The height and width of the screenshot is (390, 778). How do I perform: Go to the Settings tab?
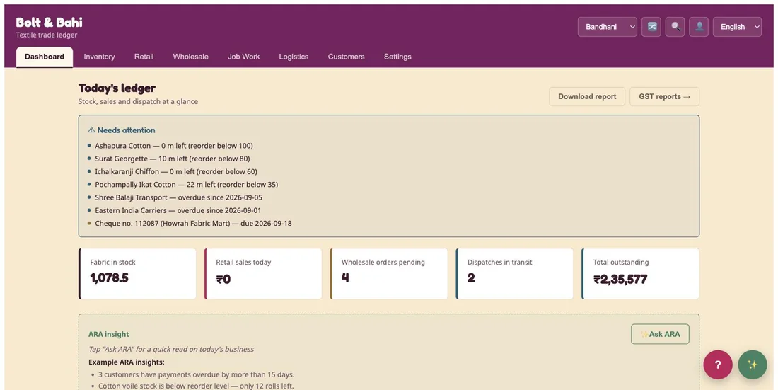click(397, 57)
